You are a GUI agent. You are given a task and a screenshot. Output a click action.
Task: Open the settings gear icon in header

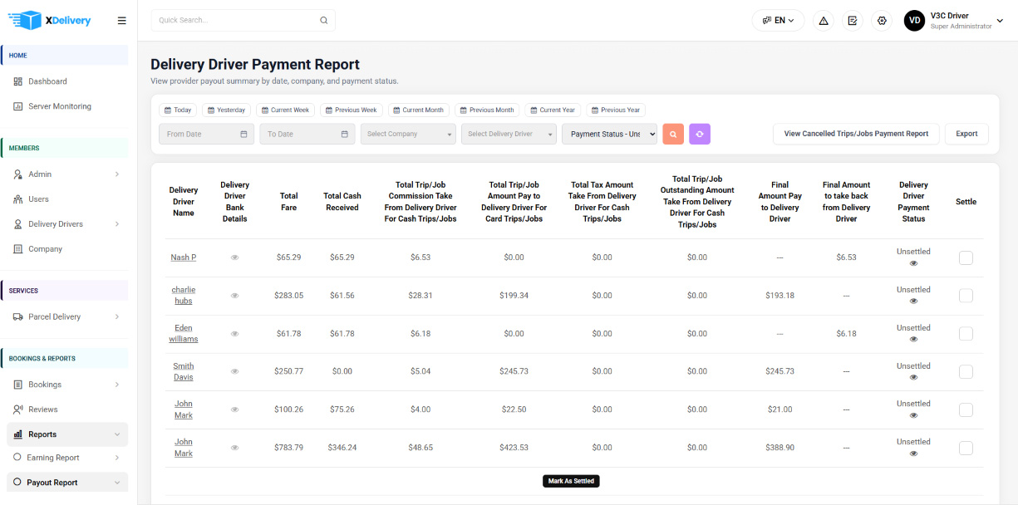882,21
